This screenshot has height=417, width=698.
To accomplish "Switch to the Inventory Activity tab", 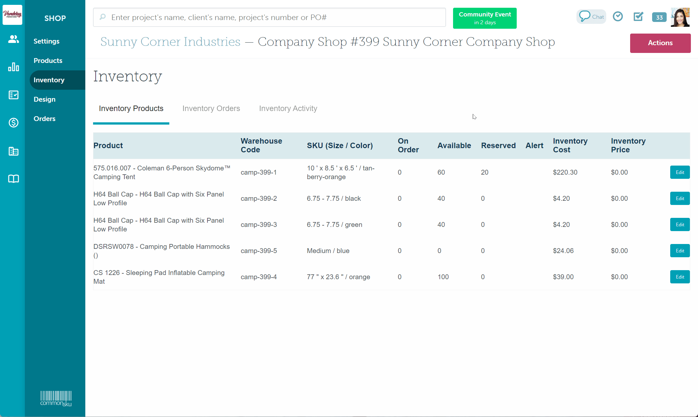I will (288, 108).
